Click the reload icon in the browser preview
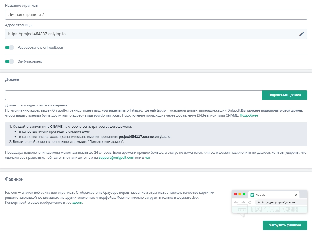Viewport: 312px width, 232px height. pos(250,202)
